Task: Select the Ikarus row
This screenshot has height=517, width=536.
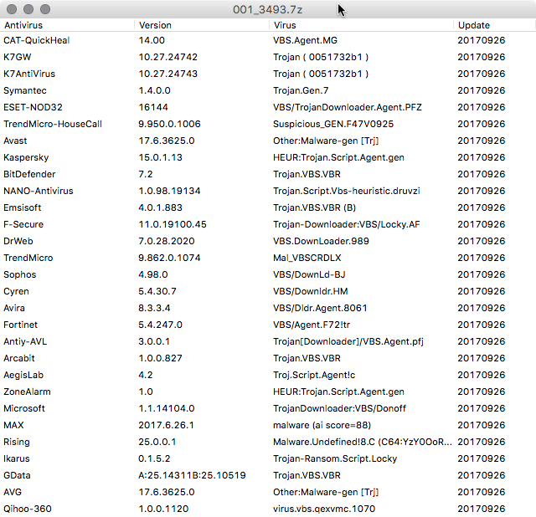Action: click(x=268, y=458)
